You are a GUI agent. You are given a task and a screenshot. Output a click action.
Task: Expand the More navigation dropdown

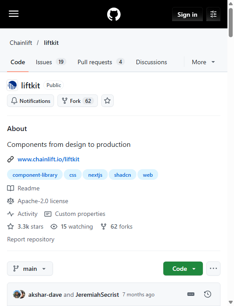coord(203,62)
